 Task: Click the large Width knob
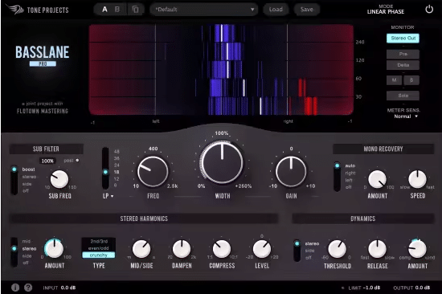coord(222,162)
